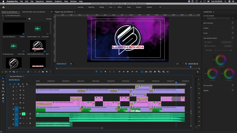Click Mark Out button in Program monitor

[114, 72]
